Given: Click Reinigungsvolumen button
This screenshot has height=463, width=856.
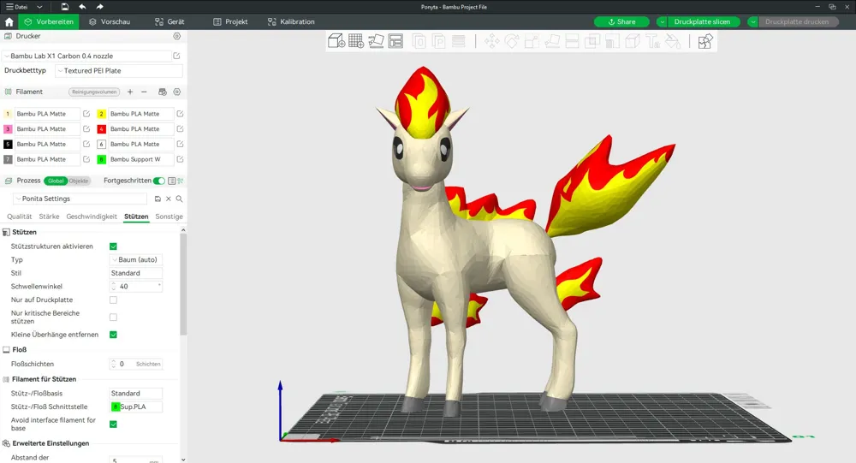Looking at the screenshot, I should click(x=94, y=92).
